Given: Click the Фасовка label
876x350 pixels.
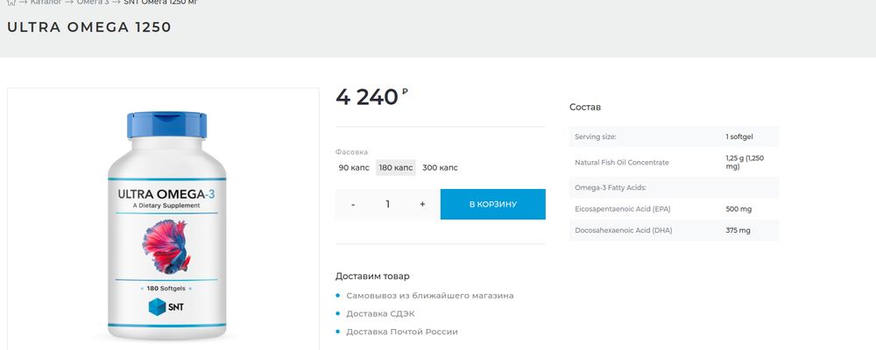Looking at the screenshot, I should [351, 152].
